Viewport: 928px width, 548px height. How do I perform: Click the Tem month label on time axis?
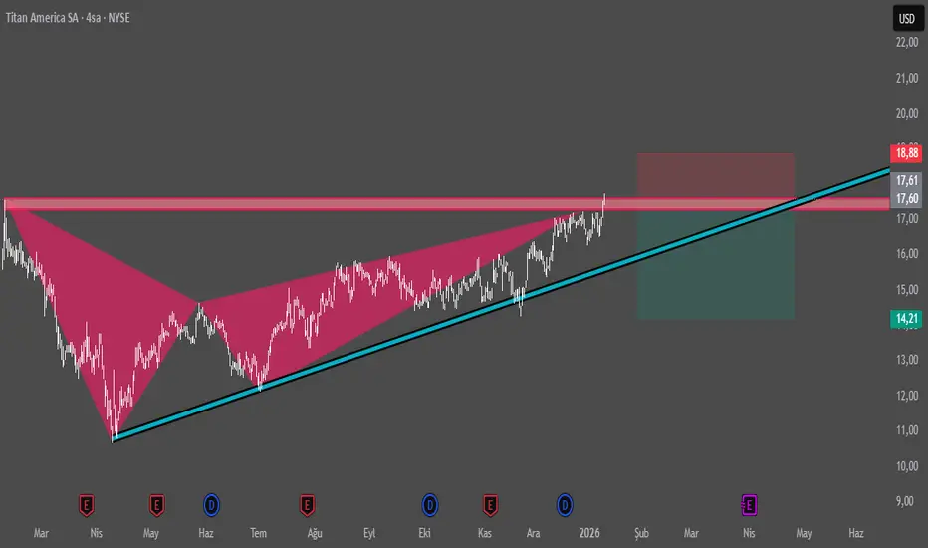click(258, 533)
